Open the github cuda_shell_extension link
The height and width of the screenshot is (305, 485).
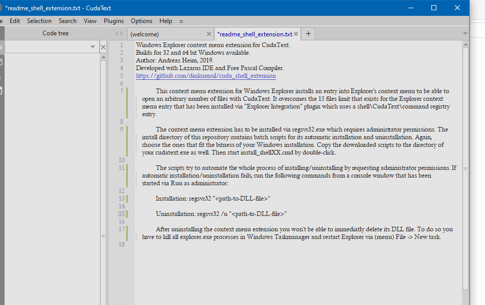click(x=205, y=76)
